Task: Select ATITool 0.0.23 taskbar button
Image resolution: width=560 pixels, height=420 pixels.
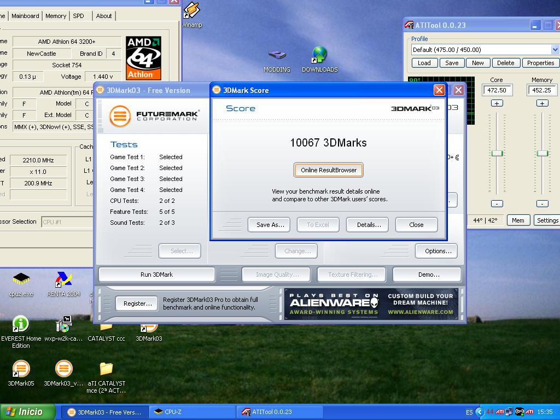Action: tap(278, 412)
